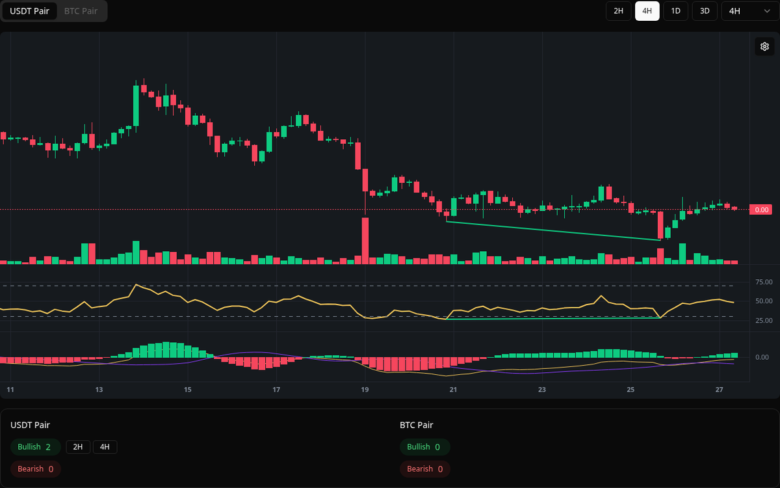Viewport: 780px width, 488px height.
Task: Click the dropdown chevron next to 4H
Action: click(768, 11)
